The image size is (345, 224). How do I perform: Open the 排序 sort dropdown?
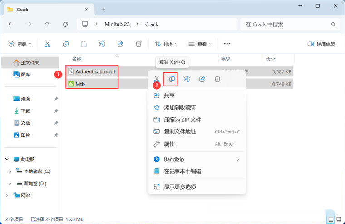click(x=166, y=44)
